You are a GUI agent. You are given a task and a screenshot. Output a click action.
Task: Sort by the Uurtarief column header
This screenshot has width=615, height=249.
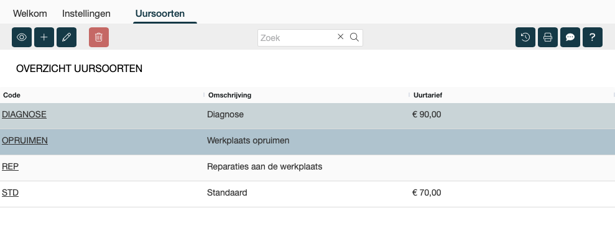(x=428, y=95)
